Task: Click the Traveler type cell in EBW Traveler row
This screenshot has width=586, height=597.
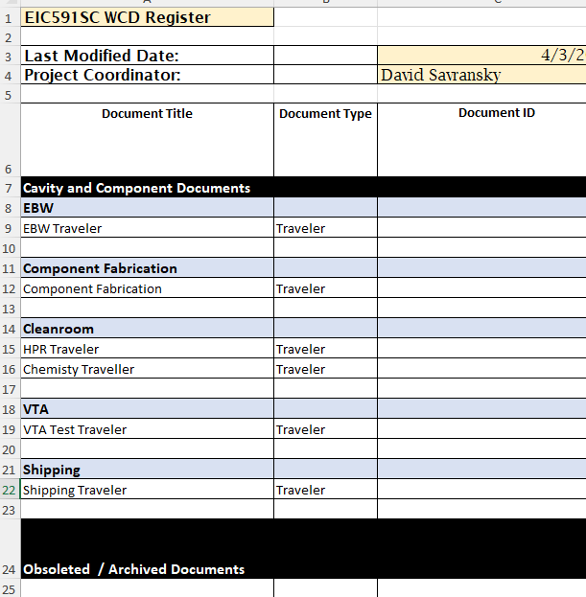Action: tap(325, 228)
